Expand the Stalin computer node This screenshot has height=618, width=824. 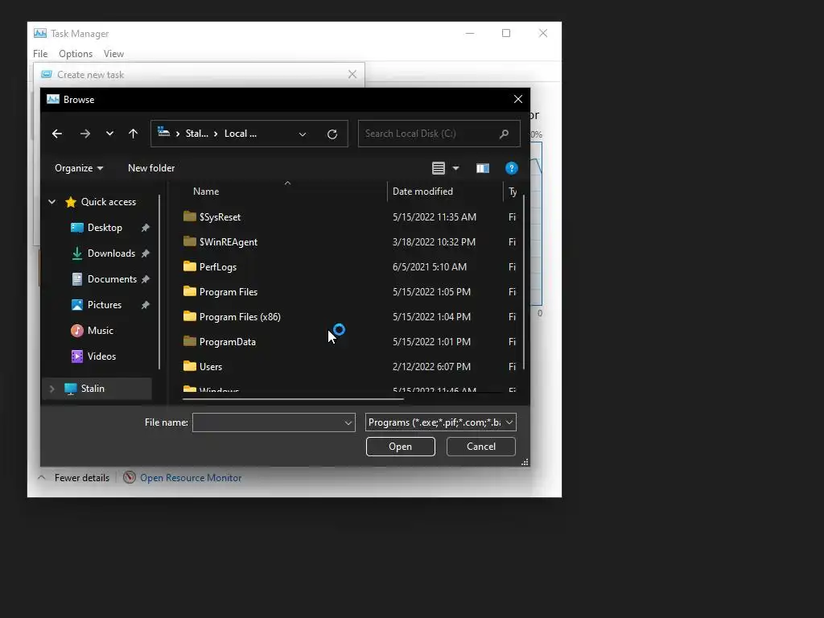tap(52, 389)
